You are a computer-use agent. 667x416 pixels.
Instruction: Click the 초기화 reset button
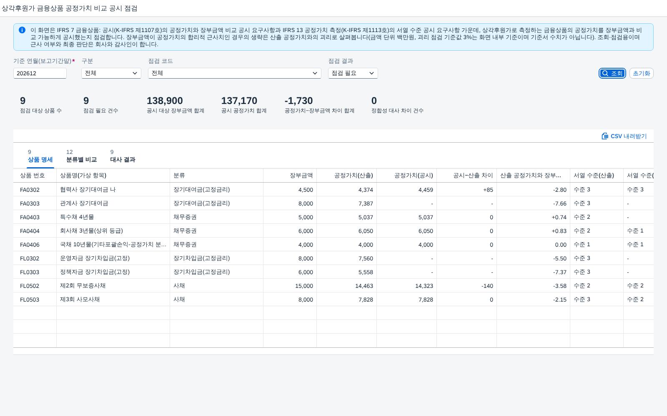pyautogui.click(x=641, y=73)
